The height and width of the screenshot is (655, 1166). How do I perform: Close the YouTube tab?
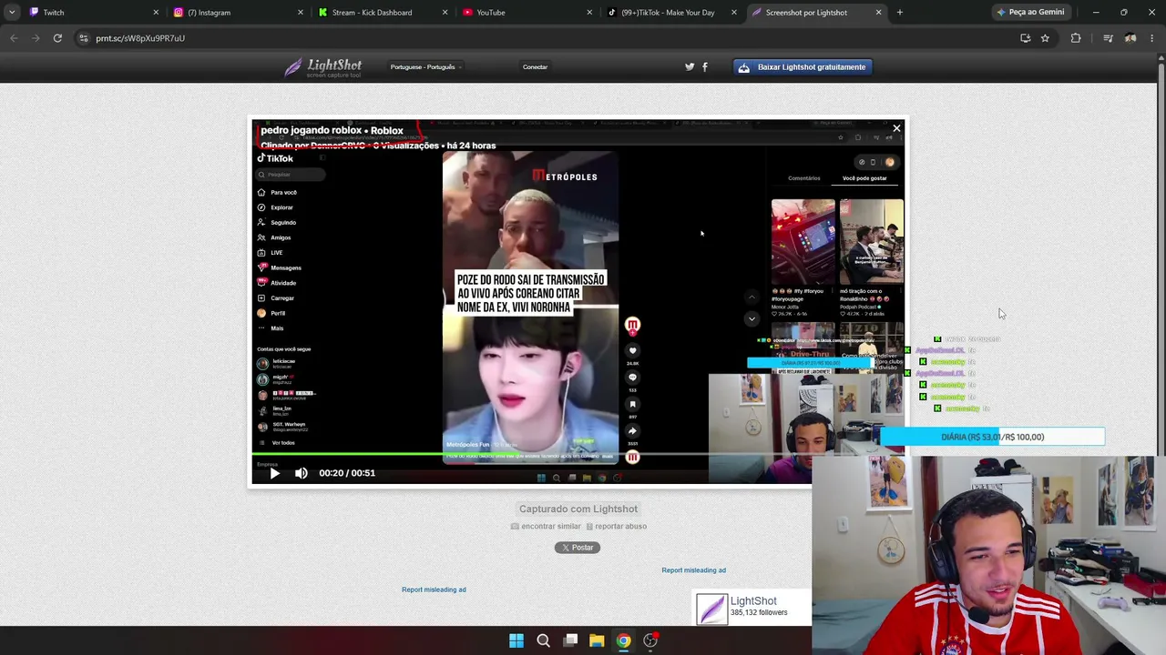589,12
